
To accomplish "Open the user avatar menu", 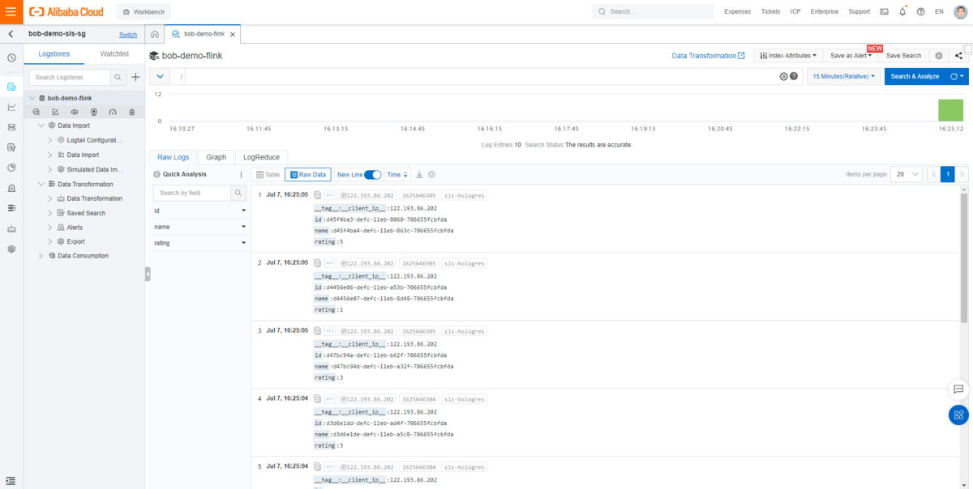I will 960,11.
